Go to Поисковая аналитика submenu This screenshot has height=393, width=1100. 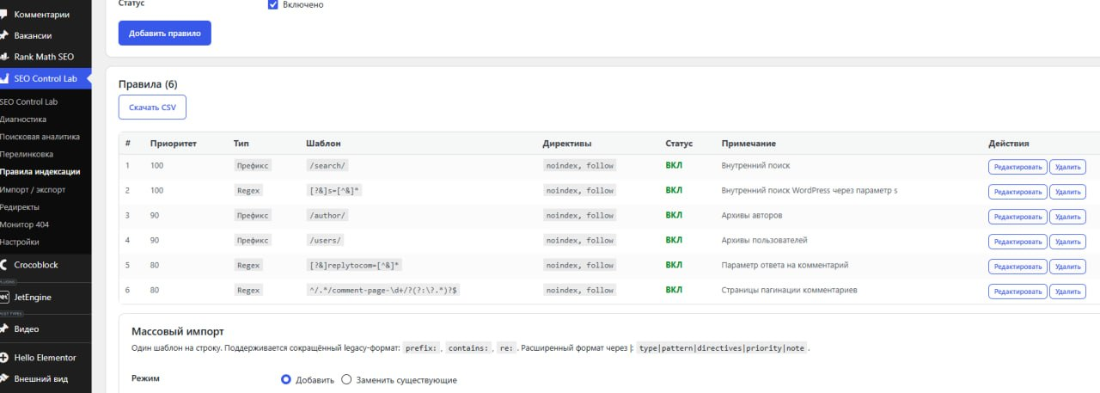[40, 137]
